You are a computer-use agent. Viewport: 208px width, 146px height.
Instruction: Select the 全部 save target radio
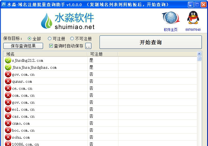(x=29, y=39)
